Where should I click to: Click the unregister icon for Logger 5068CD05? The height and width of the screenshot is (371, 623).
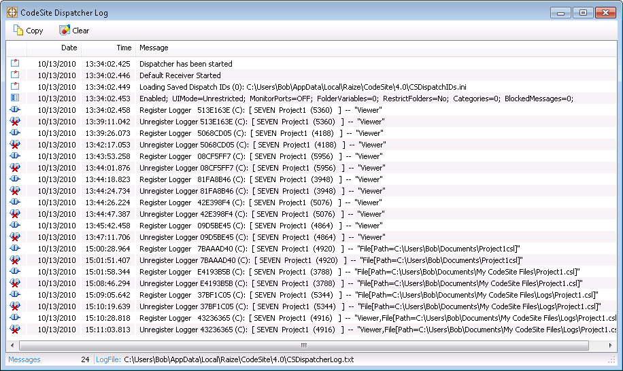point(15,144)
